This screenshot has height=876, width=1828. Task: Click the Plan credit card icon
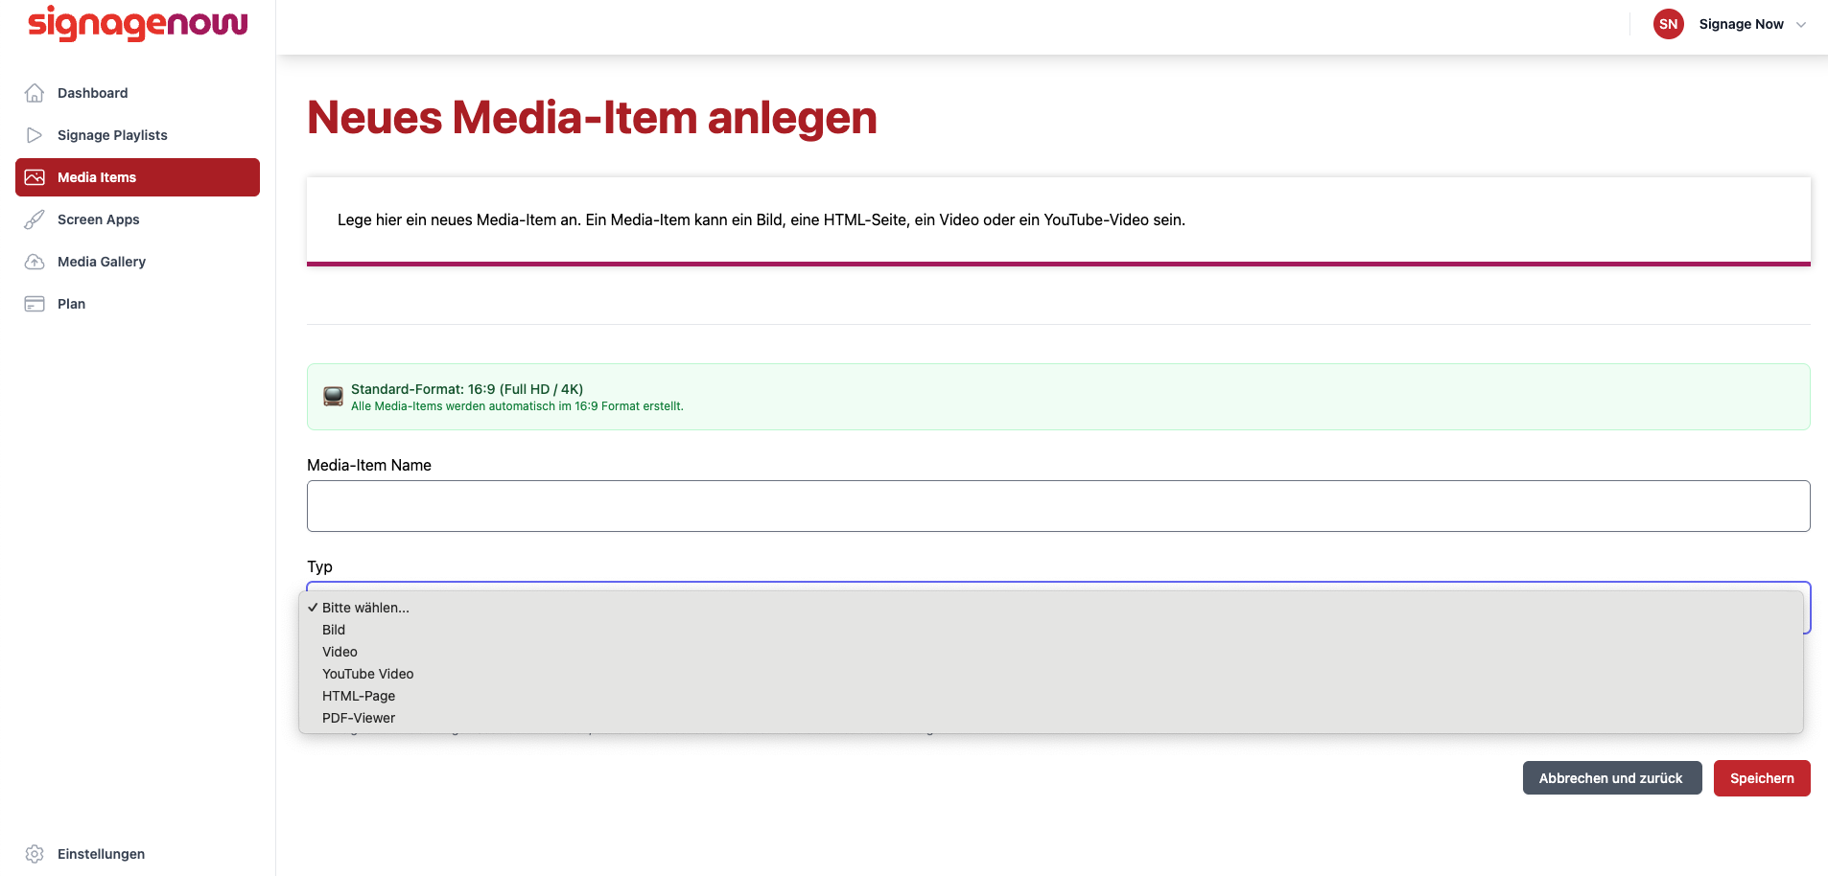pos(35,304)
